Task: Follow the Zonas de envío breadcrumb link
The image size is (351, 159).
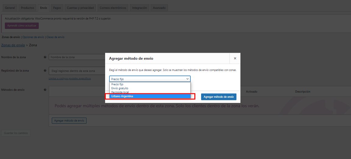Action: tap(13, 45)
